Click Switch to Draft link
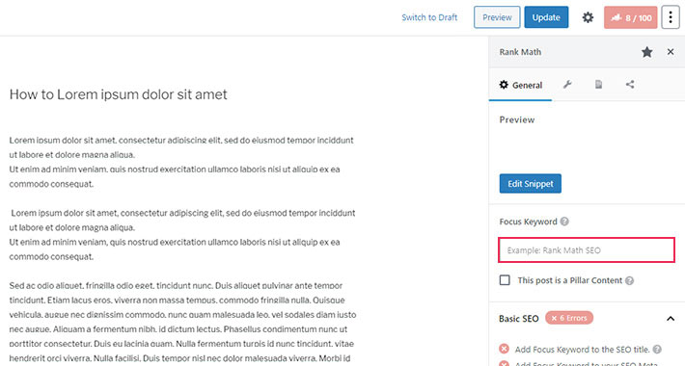Screen dimensions: 685x366 [429, 17]
